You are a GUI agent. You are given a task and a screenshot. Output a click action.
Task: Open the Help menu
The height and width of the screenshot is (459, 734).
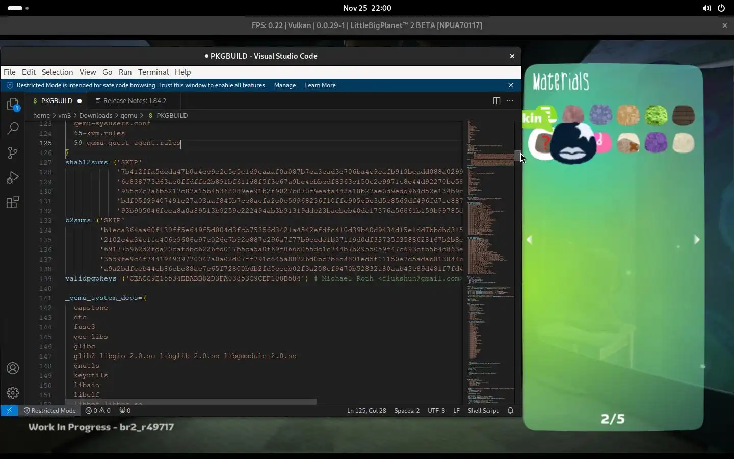[182, 72]
